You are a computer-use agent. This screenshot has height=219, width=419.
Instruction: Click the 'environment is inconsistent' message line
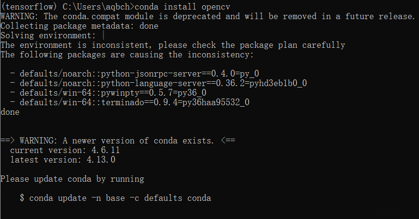(172, 45)
